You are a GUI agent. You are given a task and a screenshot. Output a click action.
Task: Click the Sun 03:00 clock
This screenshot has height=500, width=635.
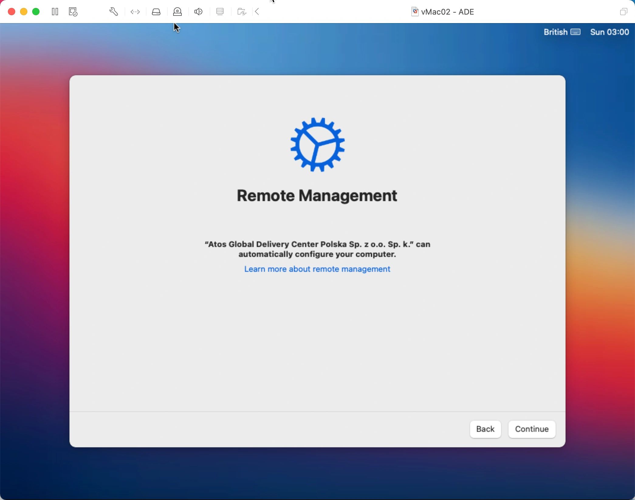pos(609,32)
